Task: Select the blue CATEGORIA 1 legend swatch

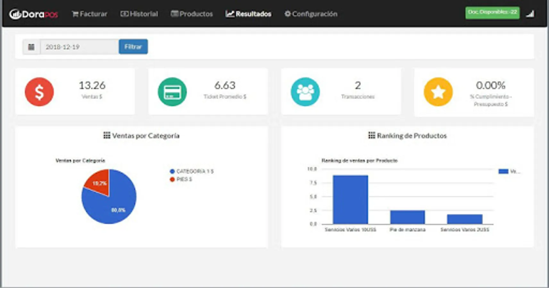Action: point(172,172)
